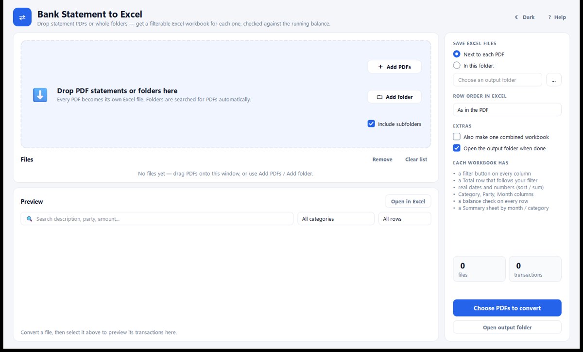Click the Add folder button
This screenshot has width=583, height=352.
point(394,97)
